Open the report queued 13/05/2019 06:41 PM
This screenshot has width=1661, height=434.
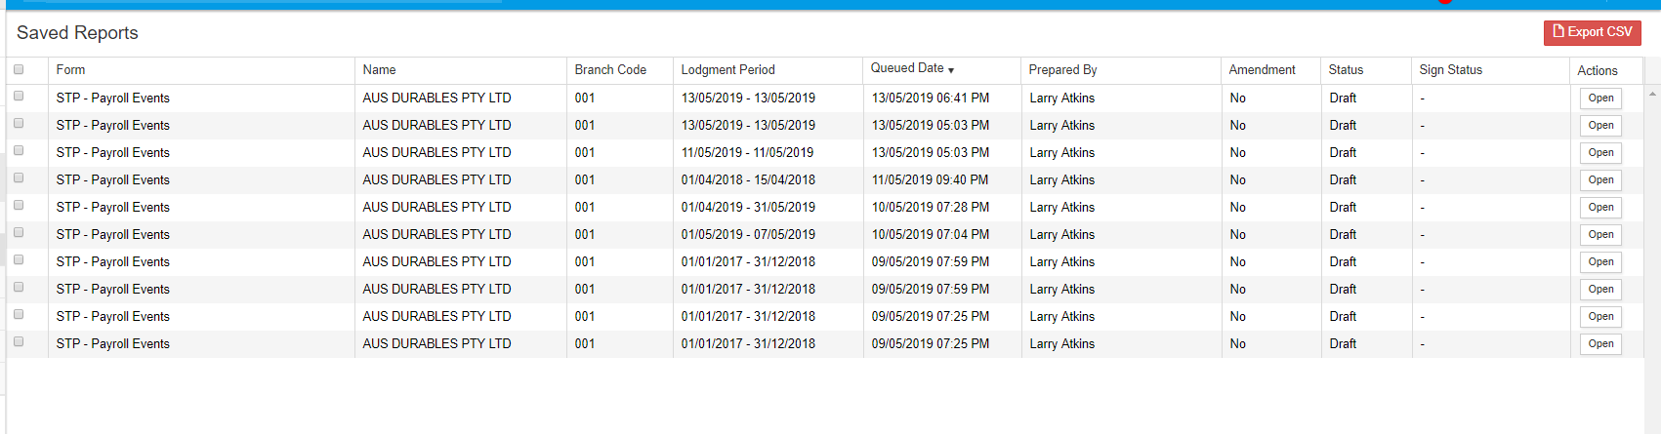coord(1600,99)
